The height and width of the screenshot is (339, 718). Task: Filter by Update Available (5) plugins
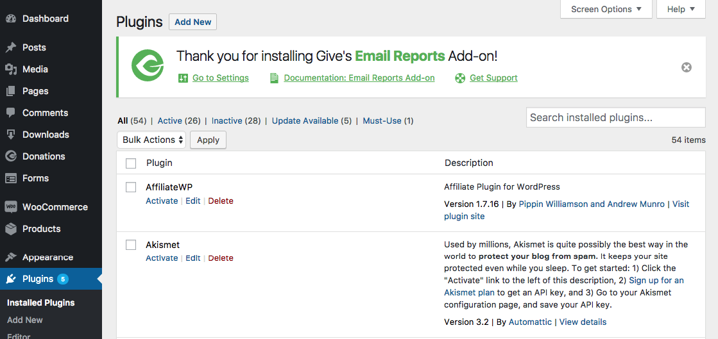tap(312, 121)
